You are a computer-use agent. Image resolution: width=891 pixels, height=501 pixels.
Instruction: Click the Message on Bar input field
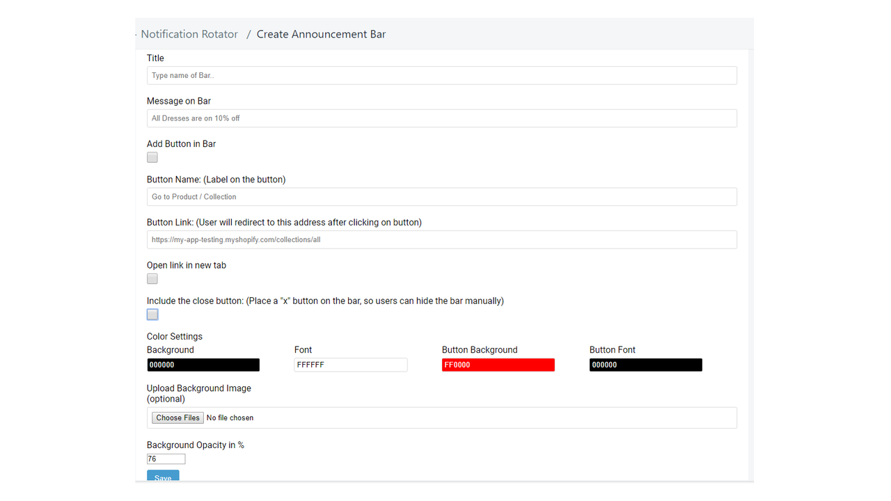[x=442, y=118]
